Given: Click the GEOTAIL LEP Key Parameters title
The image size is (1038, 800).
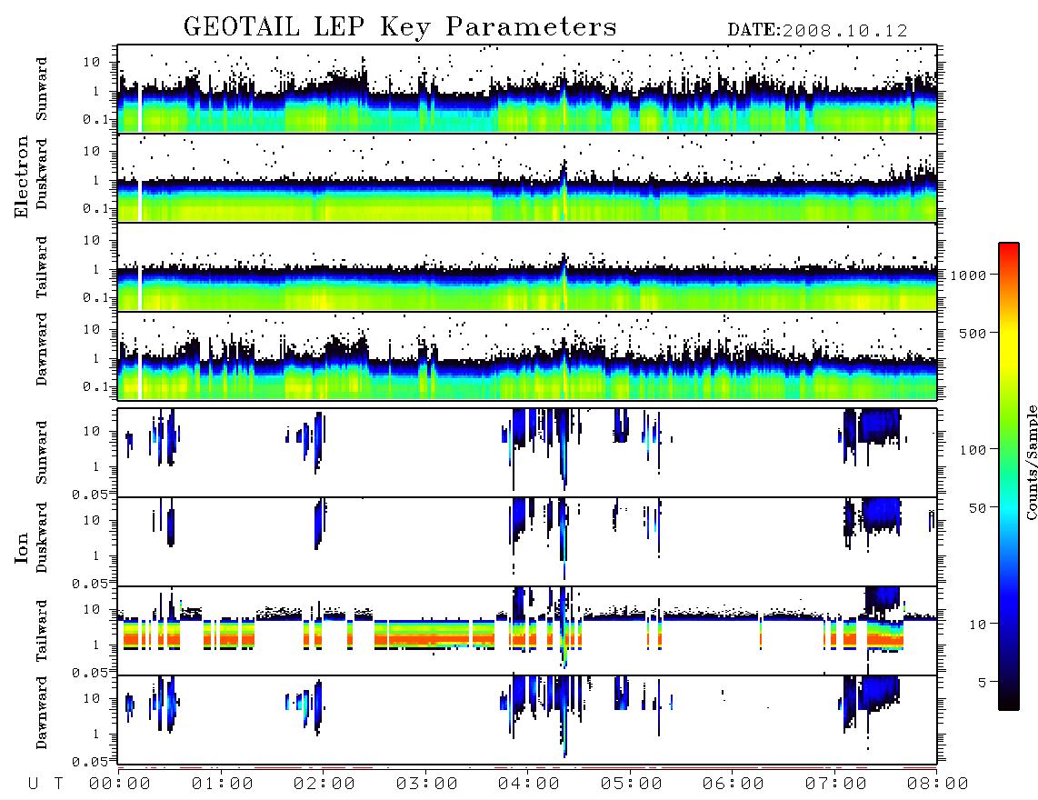Looking at the screenshot, I should [x=400, y=27].
